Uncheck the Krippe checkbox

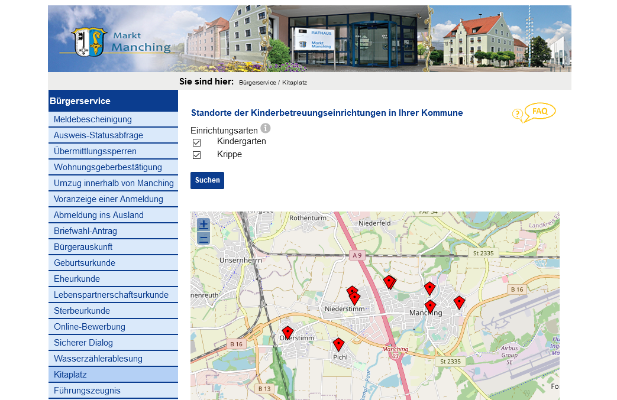tap(197, 155)
